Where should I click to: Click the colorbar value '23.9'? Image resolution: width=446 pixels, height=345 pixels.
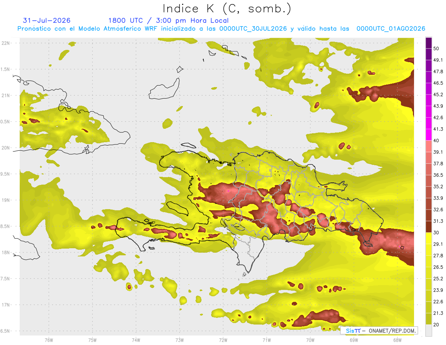438,290
